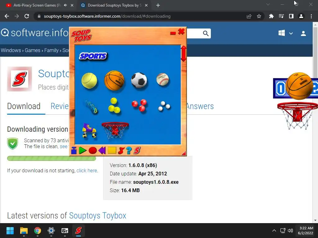Mute the Anti-Piracy tab audio icon
318x238 pixels.
coord(65,5)
